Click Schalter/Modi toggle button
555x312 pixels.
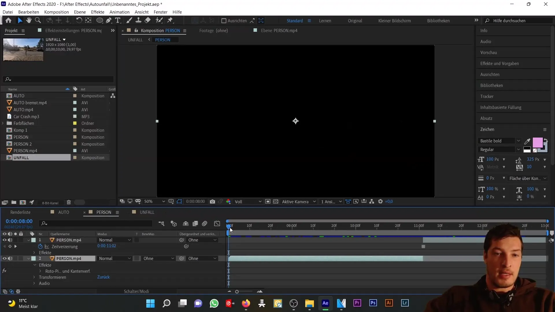pyautogui.click(x=136, y=291)
